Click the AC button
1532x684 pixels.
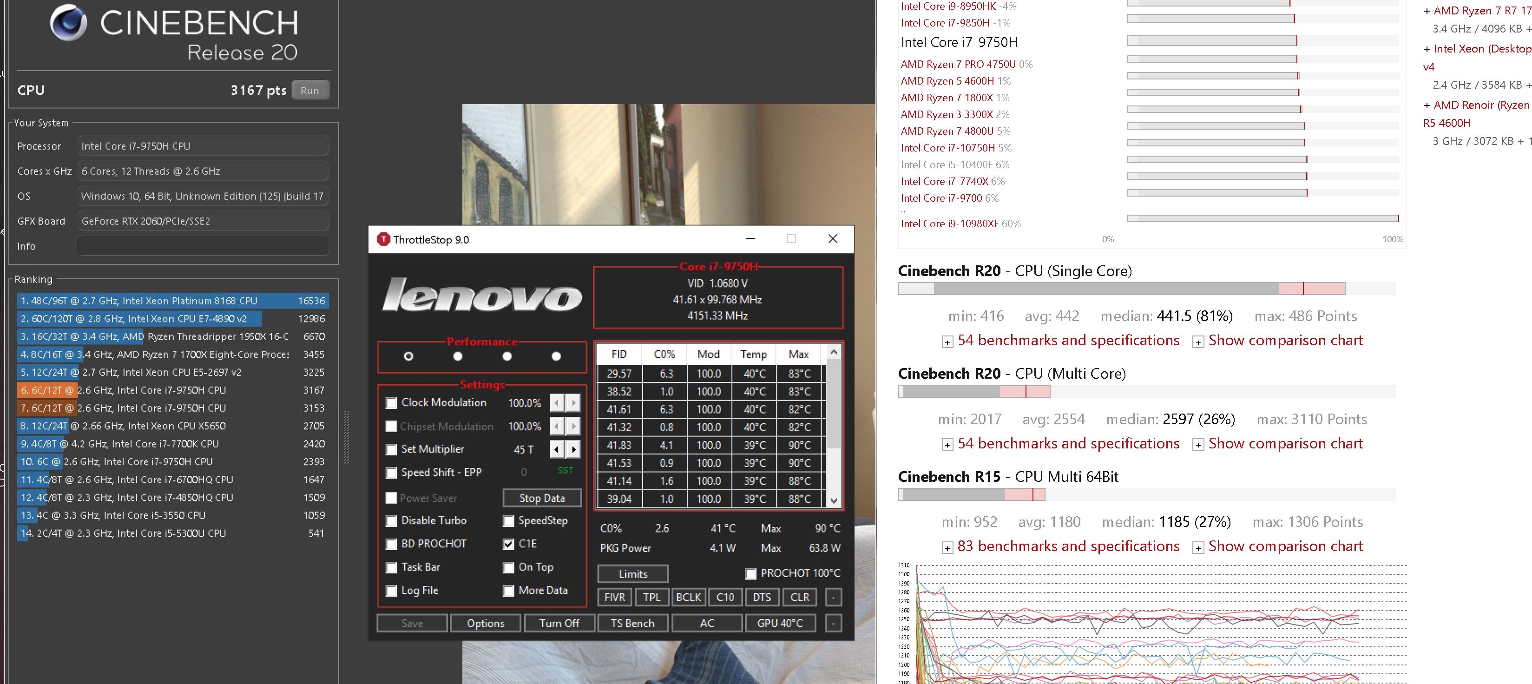point(707,623)
